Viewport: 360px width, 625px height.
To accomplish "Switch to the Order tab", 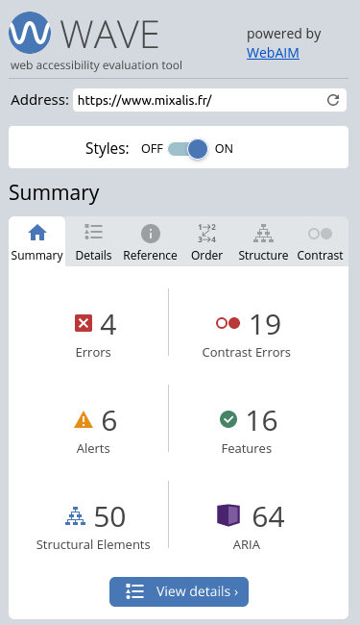I will 206,241.
